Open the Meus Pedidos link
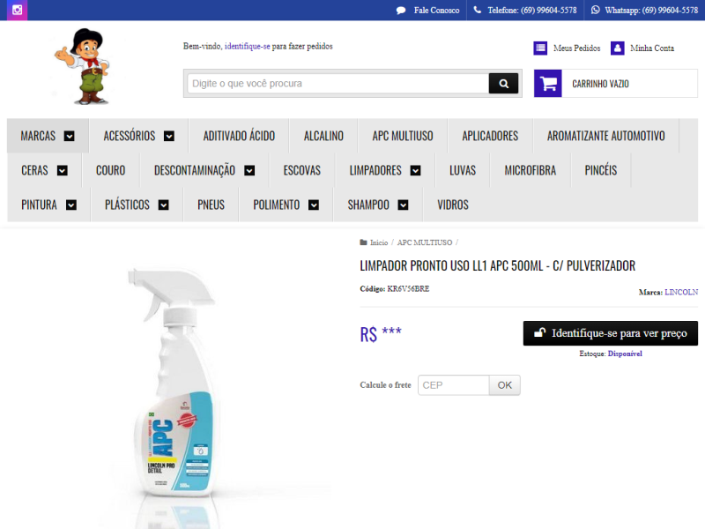The image size is (705, 529). pos(576,48)
